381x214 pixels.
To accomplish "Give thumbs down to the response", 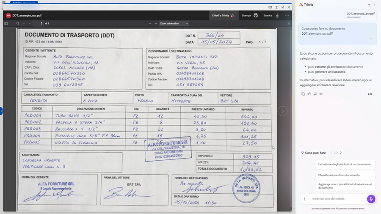I will pos(315,94).
